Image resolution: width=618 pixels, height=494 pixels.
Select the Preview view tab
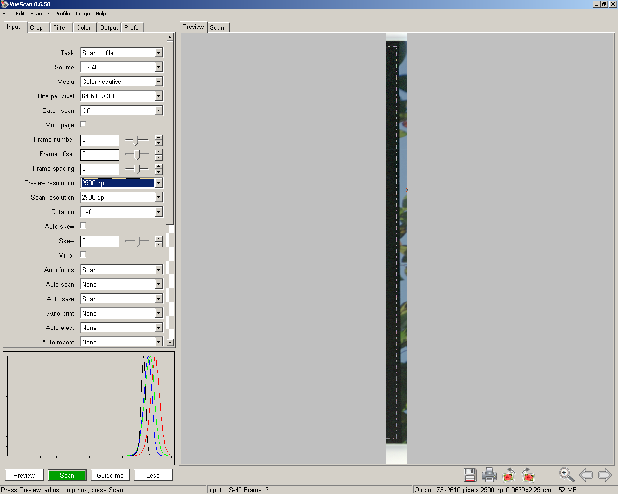(193, 27)
